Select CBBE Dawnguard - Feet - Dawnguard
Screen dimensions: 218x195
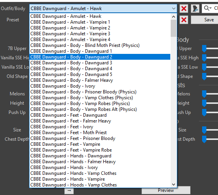pyautogui.click(x=100, y=115)
